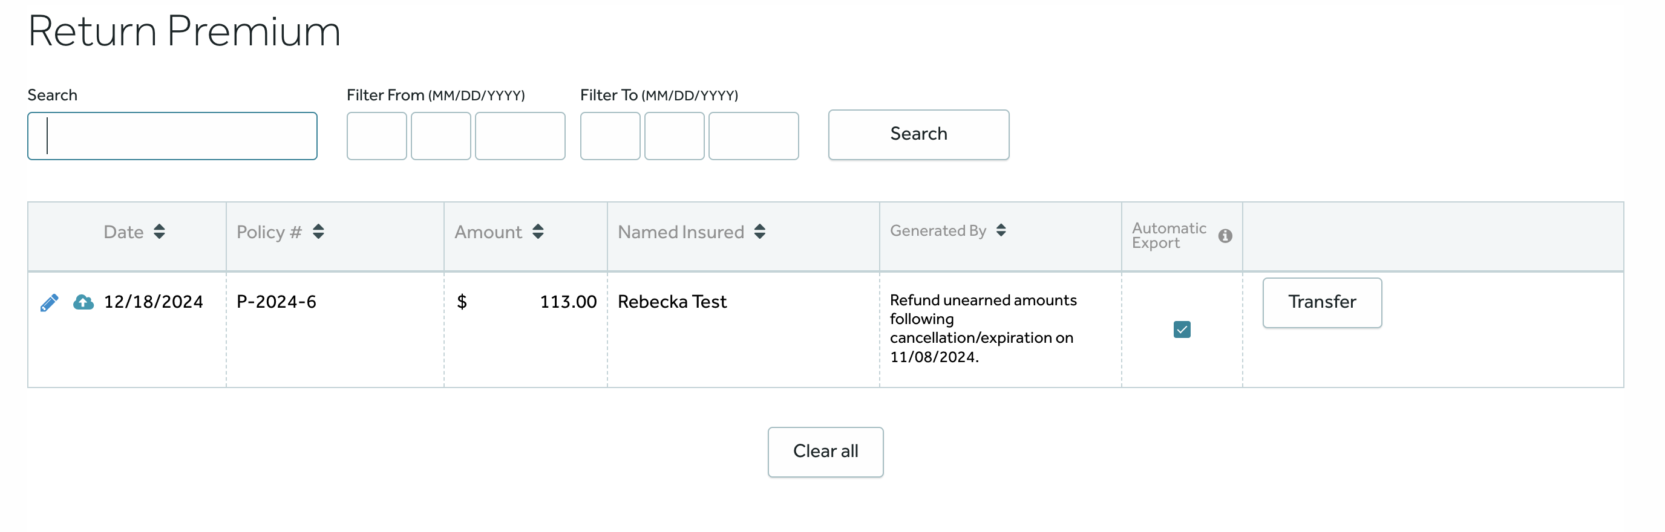
Task: Click the Filter To month box
Action: pyautogui.click(x=609, y=136)
